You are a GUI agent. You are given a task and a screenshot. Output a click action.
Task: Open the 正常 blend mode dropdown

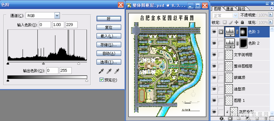coord(236,16)
